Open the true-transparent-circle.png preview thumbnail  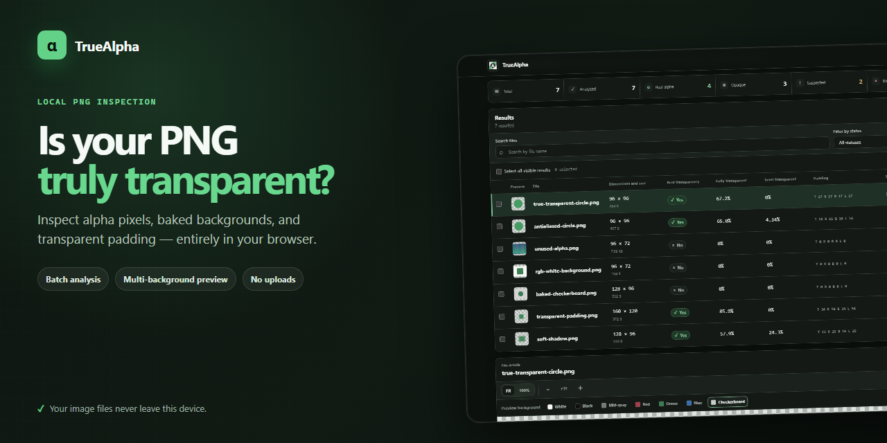[x=518, y=204]
